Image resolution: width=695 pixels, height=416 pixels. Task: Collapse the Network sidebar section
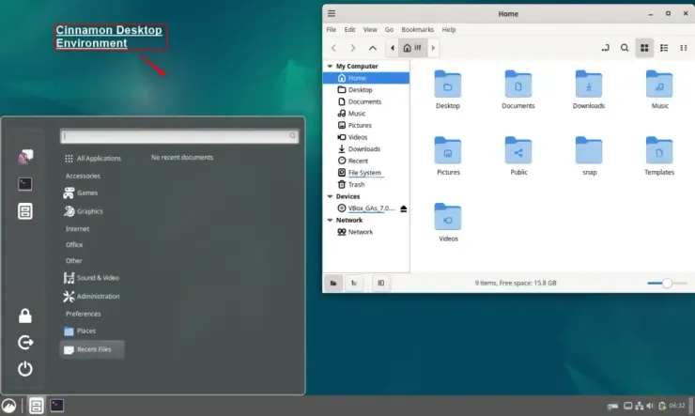[330, 220]
